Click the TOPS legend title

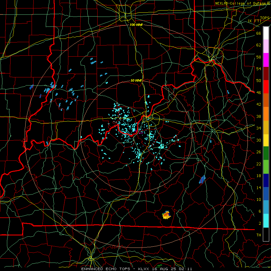(x=265, y=18)
